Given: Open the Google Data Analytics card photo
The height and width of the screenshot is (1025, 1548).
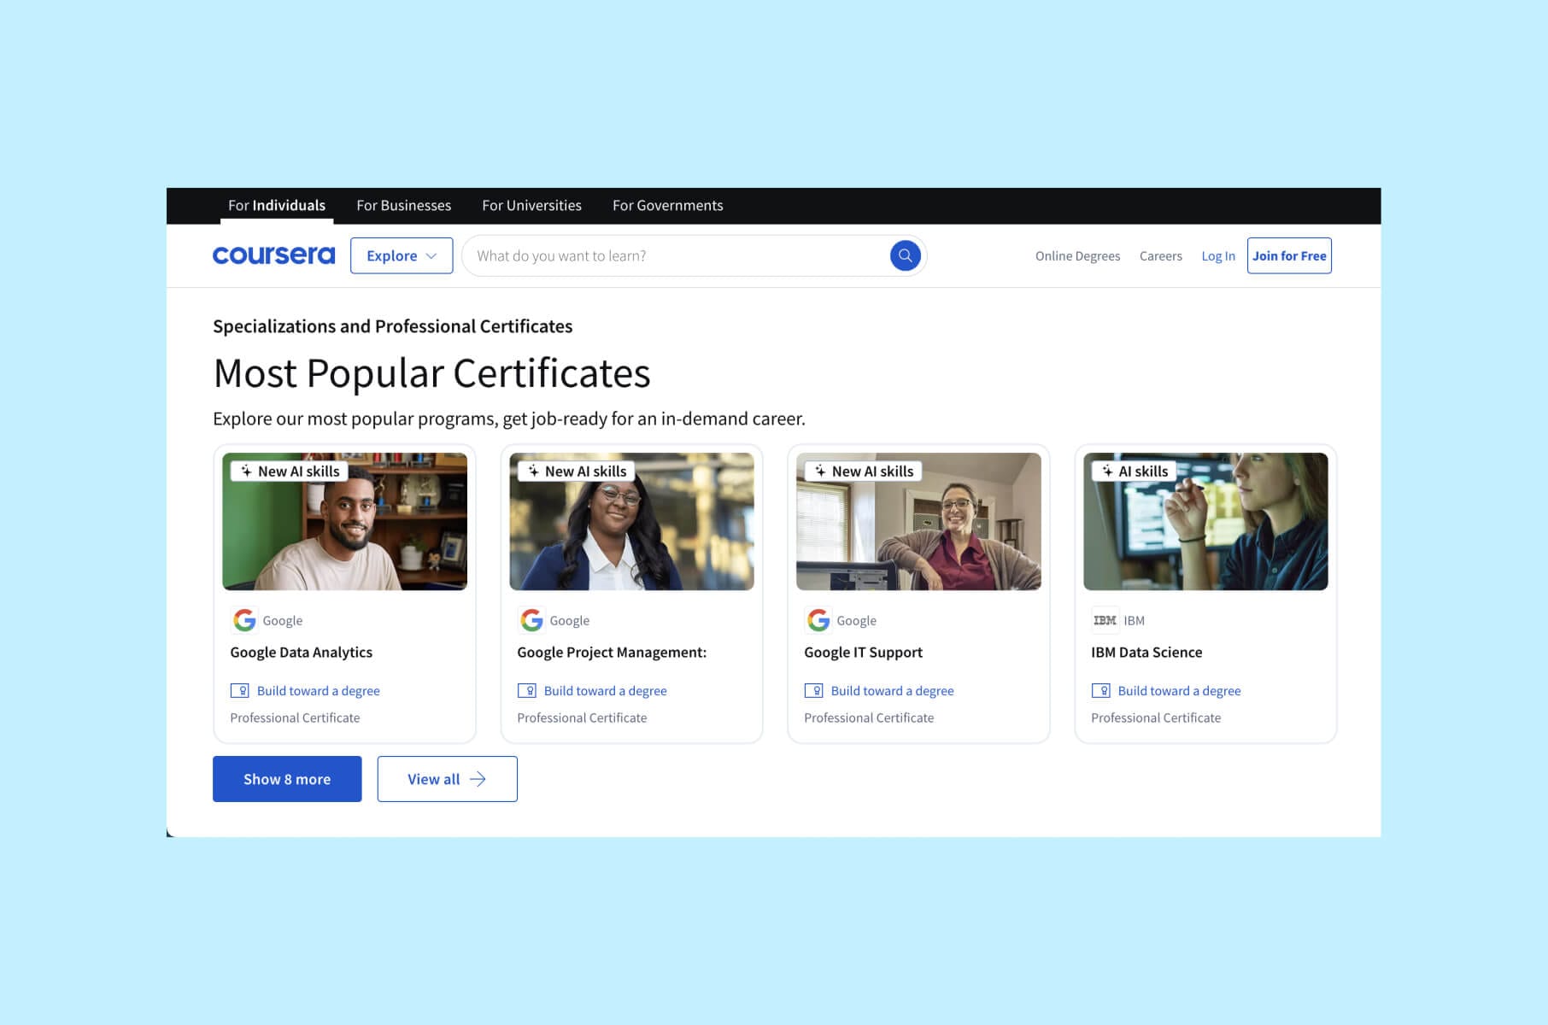Looking at the screenshot, I should pyautogui.click(x=345, y=521).
